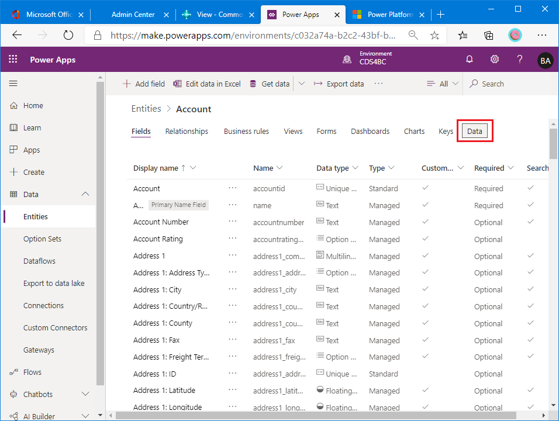Viewport: 559px width, 421px height.
Task: Open the browser profile picture
Action: pyautogui.click(x=515, y=35)
